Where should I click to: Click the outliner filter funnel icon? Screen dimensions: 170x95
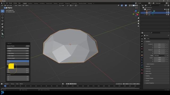coord(165,5)
